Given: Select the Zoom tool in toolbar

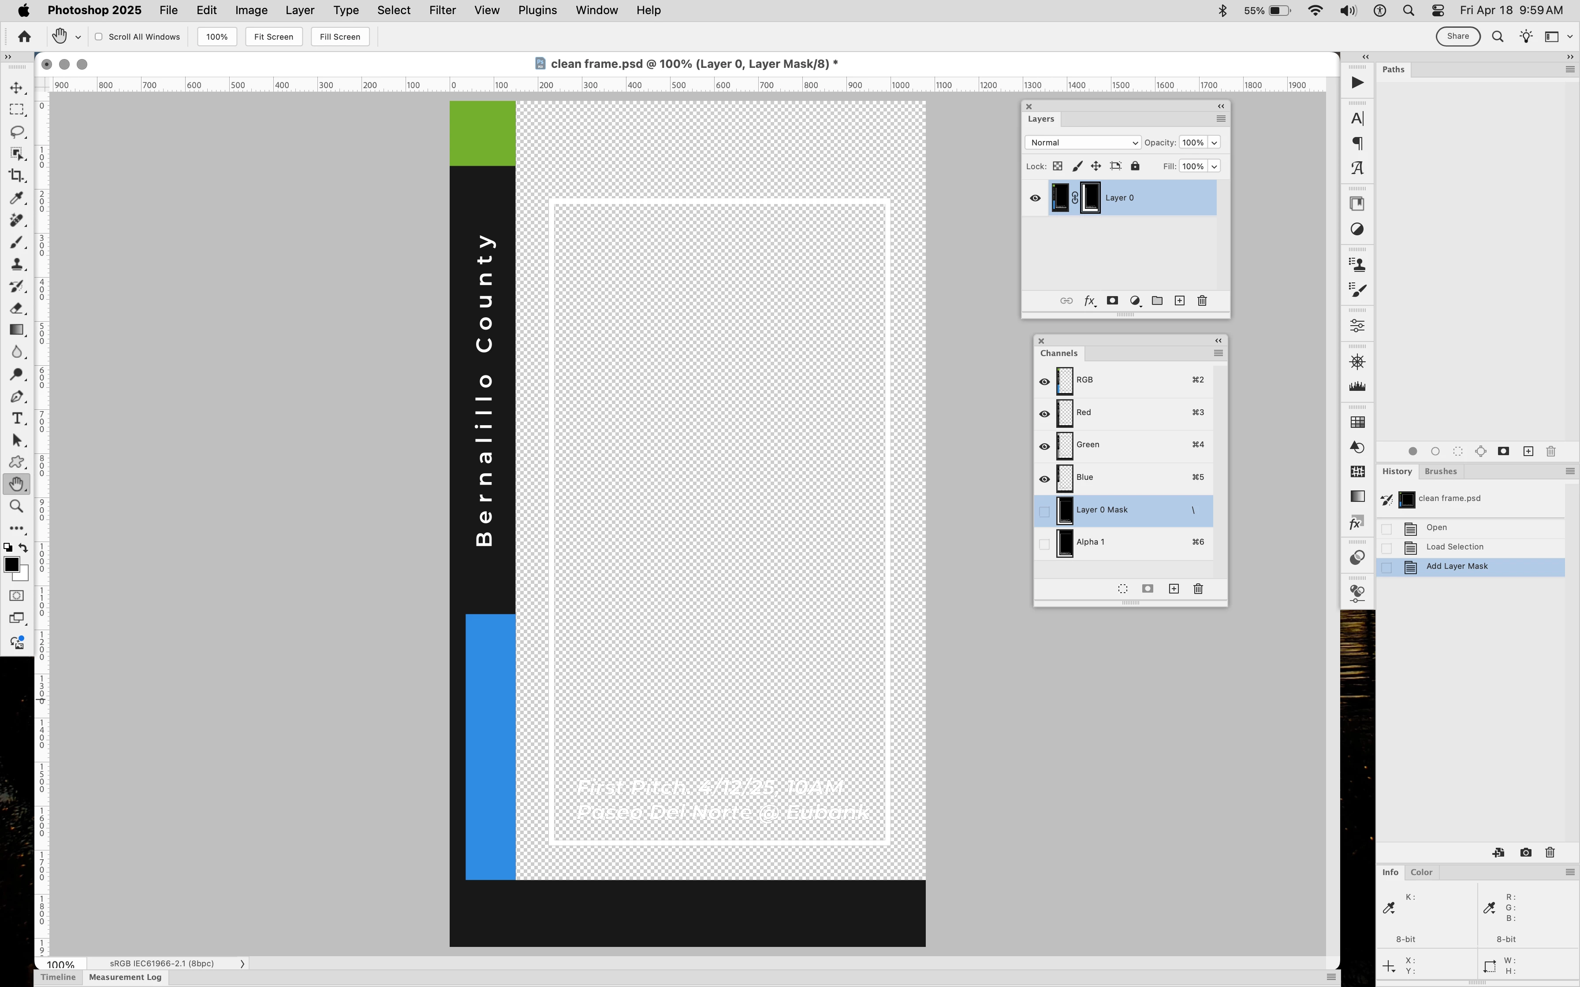Looking at the screenshot, I should 17,507.
